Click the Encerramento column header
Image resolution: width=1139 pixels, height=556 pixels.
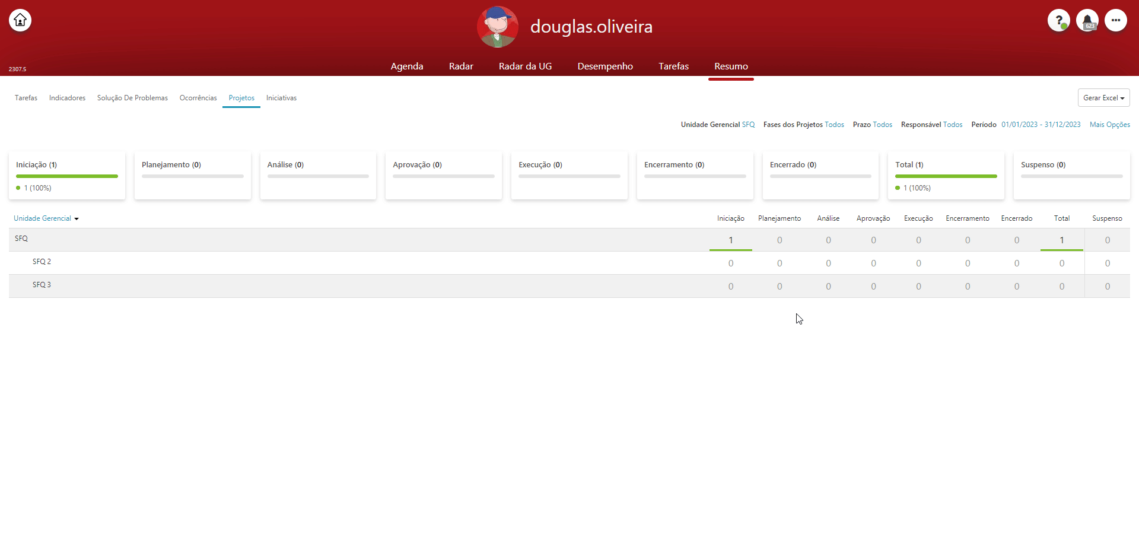tap(968, 218)
